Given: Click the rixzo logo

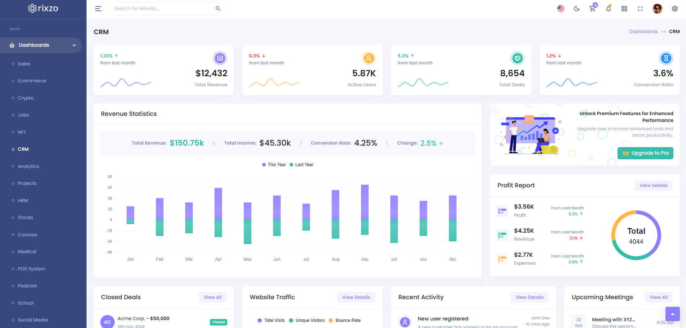Looking at the screenshot, I should [43, 8].
